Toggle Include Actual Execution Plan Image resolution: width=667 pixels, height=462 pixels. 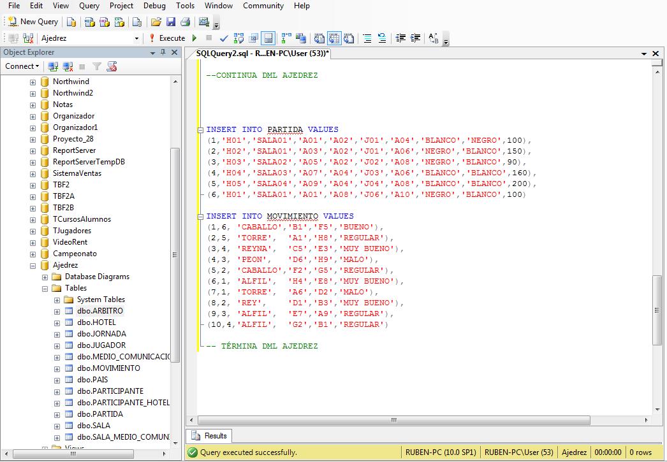coord(284,38)
